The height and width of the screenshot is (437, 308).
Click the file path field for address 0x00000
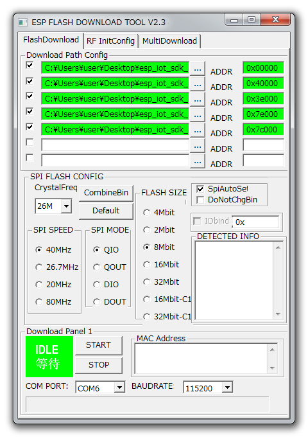(116, 67)
